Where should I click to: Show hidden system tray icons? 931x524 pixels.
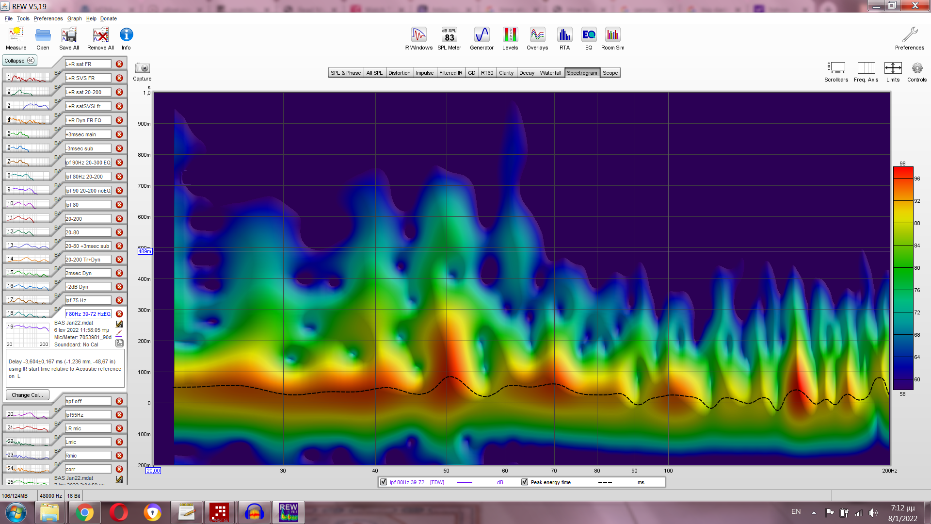814,512
